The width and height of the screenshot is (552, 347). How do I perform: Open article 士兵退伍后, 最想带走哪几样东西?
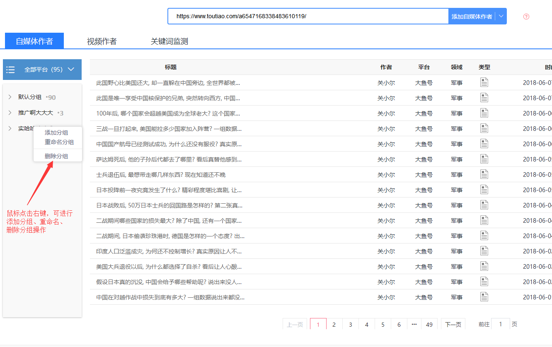[161, 175]
